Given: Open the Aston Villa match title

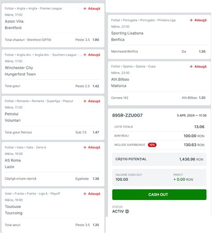Looking at the screenshot, I should coord(14,21).
